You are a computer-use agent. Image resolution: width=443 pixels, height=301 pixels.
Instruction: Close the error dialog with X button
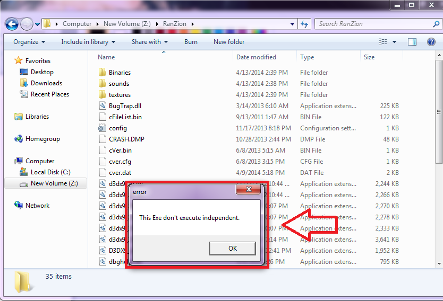tap(248, 189)
